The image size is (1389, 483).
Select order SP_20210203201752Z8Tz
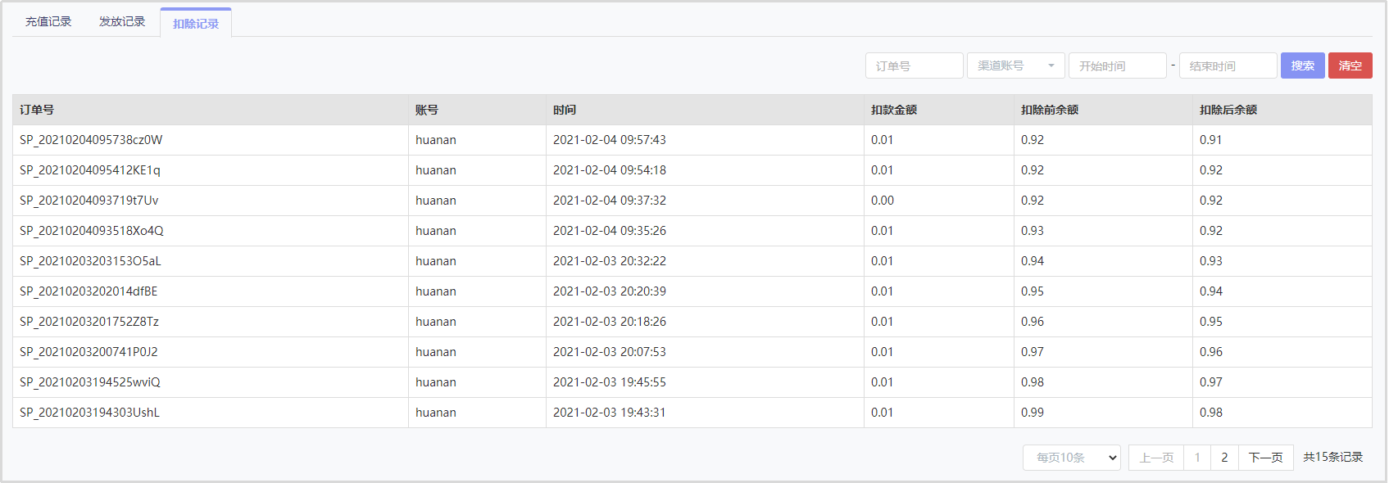coord(89,322)
